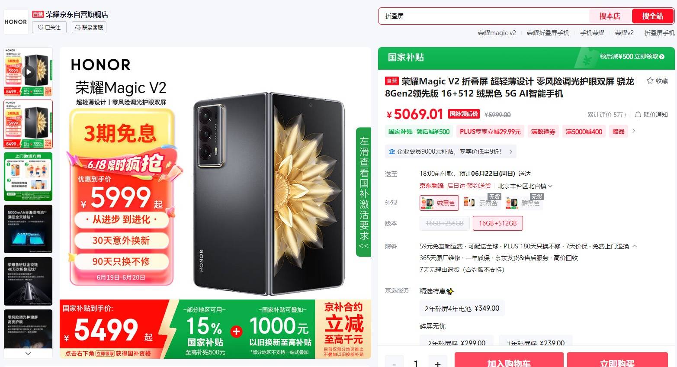Play the product video thumbnail
Image resolution: width=677 pixels, height=367 pixels.
(x=28, y=72)
